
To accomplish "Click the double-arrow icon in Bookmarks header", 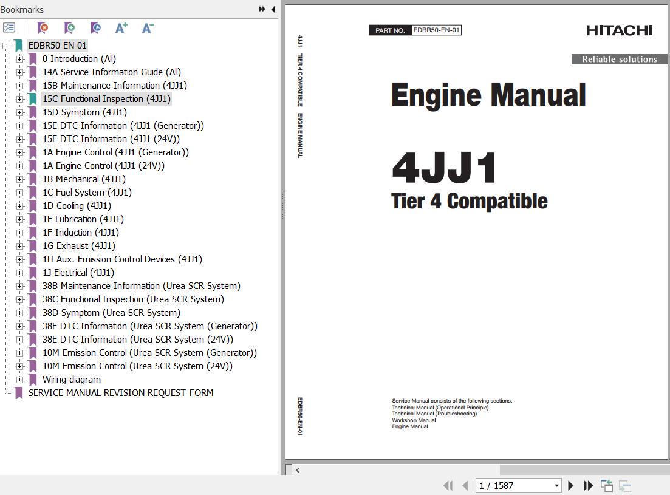I will coord(262,9).
